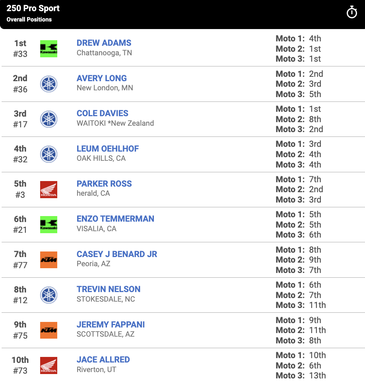Select the Yamaha icon next to Cole Davies
The width and height of the screenshot is (365, 382).
click(x=48, y=119)
